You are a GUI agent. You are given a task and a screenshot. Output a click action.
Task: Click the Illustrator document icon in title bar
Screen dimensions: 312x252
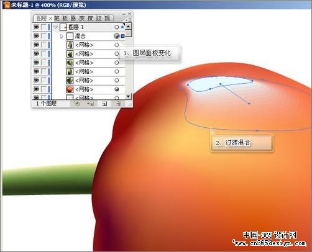(7, 4)
